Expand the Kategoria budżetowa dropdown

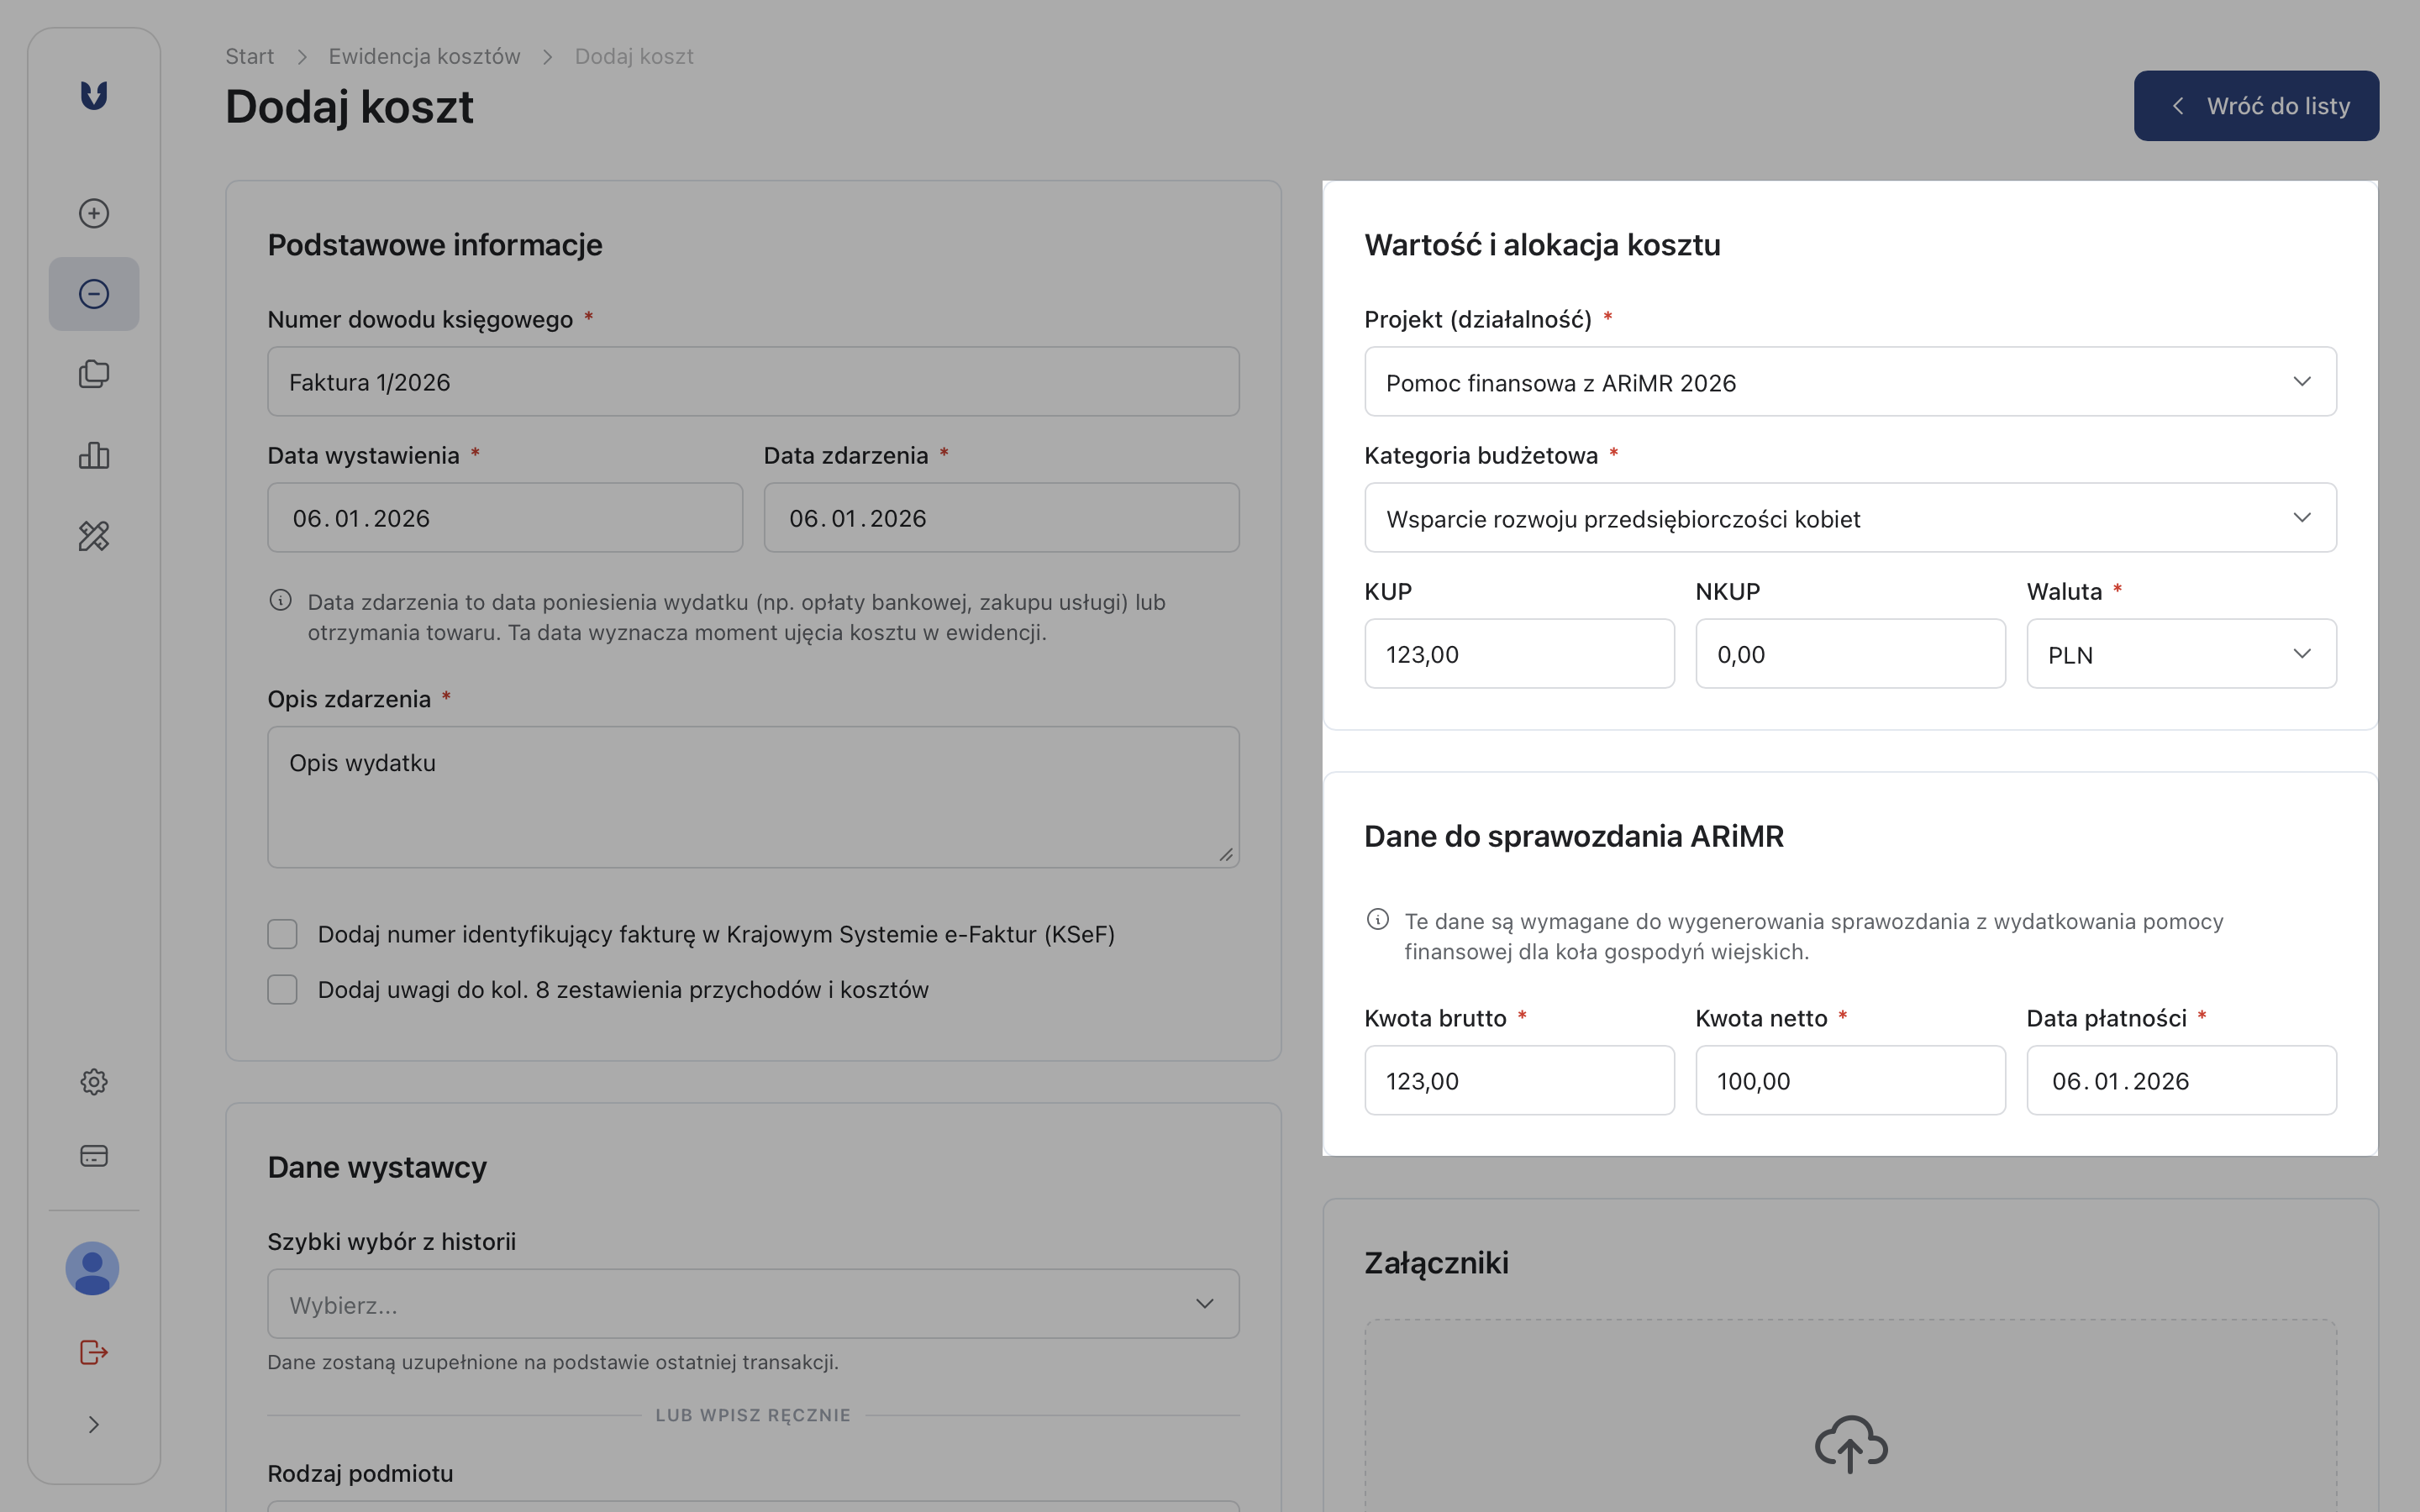click(1849, 518)
